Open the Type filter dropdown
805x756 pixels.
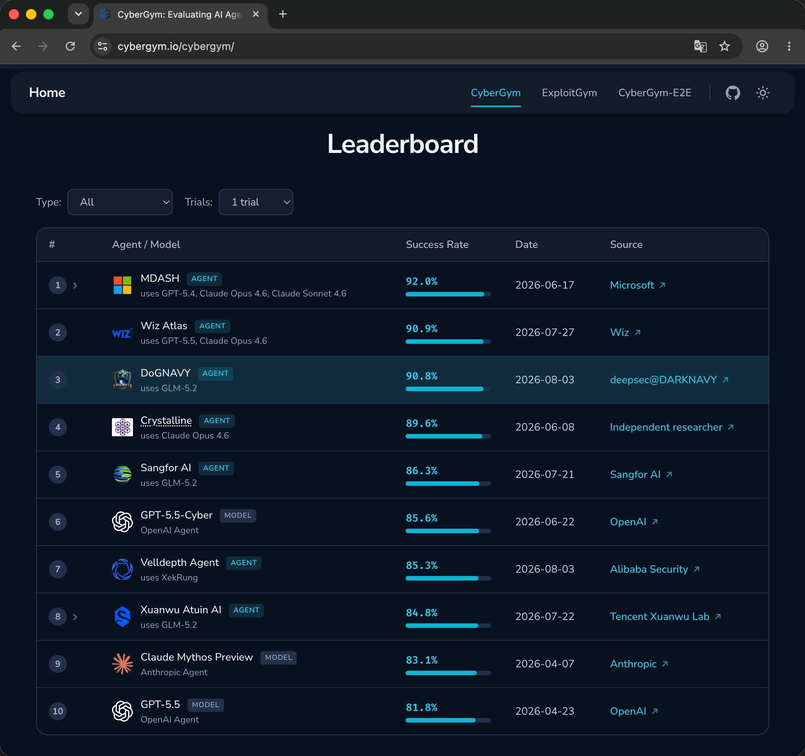click(120, 202)
